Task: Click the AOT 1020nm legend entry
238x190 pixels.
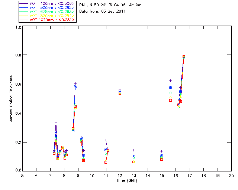Action: click(47, 20)
